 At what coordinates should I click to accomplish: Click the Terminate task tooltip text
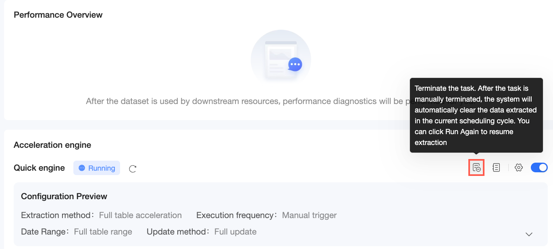pyautogui.click(x=476, y=115)
